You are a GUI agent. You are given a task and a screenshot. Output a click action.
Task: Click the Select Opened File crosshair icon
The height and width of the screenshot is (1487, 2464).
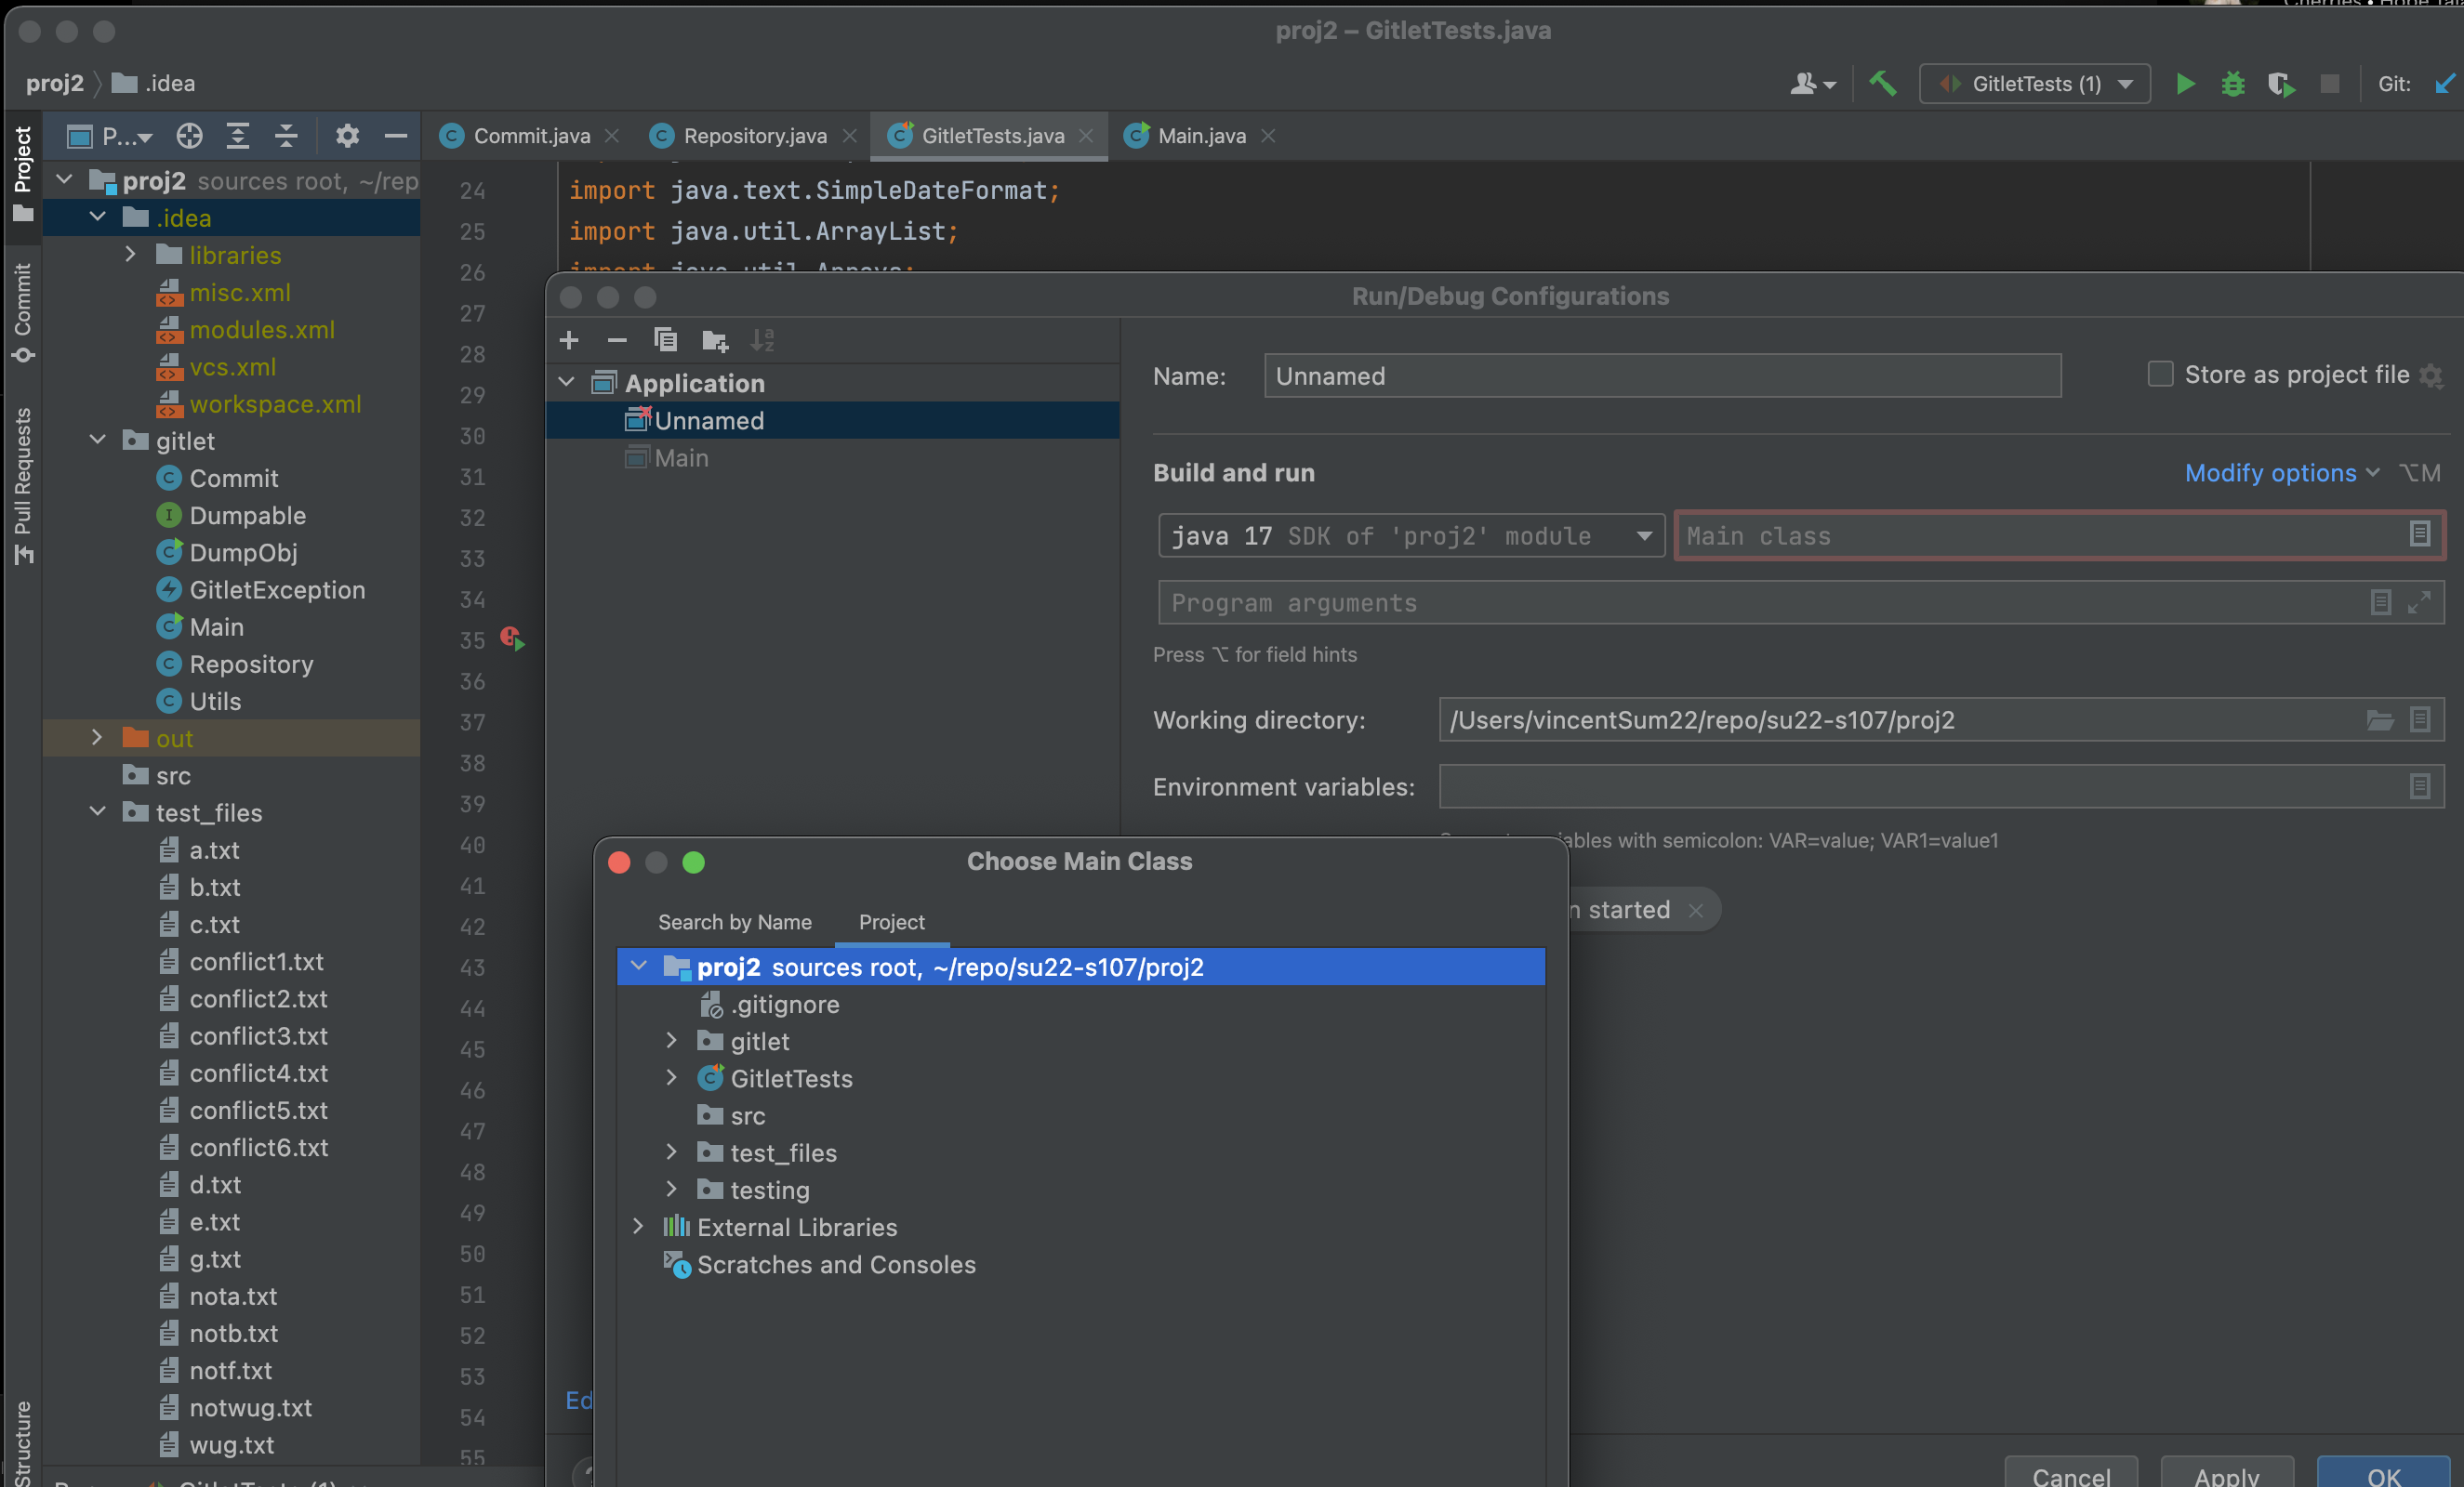tap(189, 136)
